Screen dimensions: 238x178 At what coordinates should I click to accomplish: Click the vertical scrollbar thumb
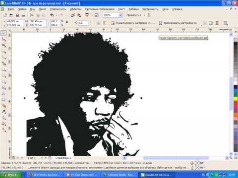tap(231, 94)
